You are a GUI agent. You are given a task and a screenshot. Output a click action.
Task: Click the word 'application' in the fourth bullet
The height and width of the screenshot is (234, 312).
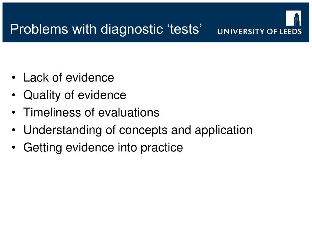[224, 130]
